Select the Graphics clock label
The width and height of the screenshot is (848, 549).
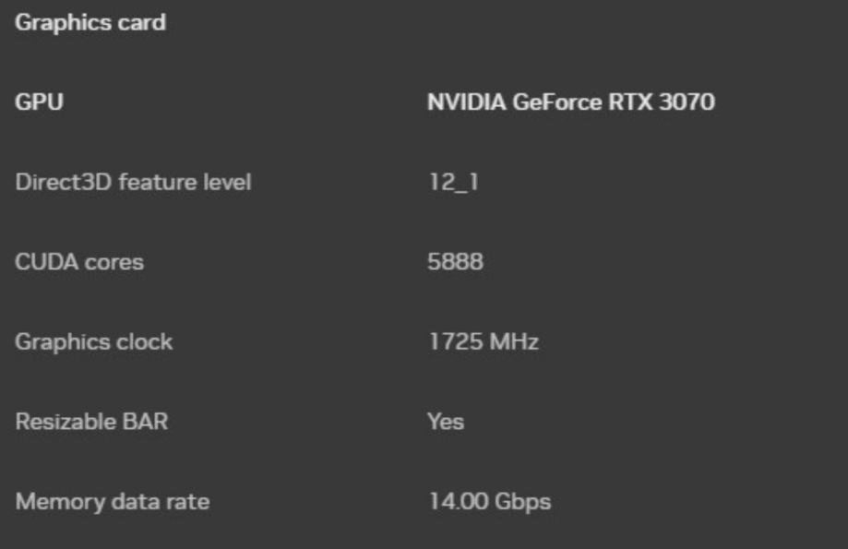[93, 342]
